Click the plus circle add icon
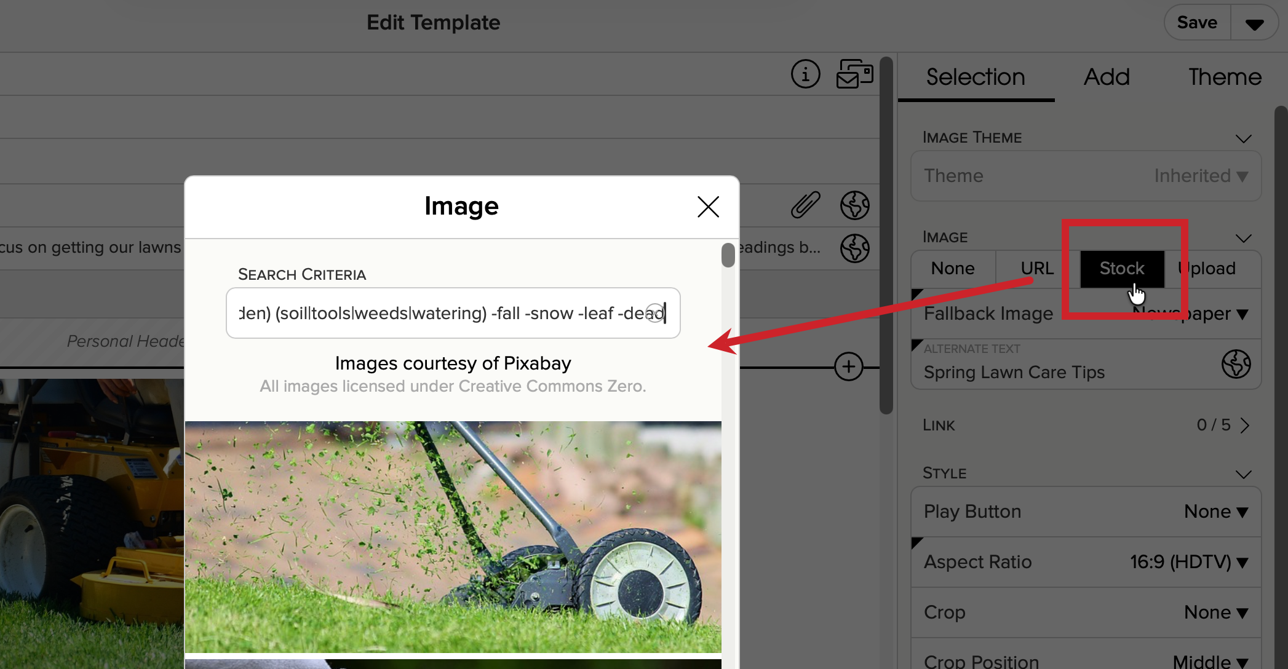The height and width of the screenshot is (669, 1288). [x=848, y=367]
